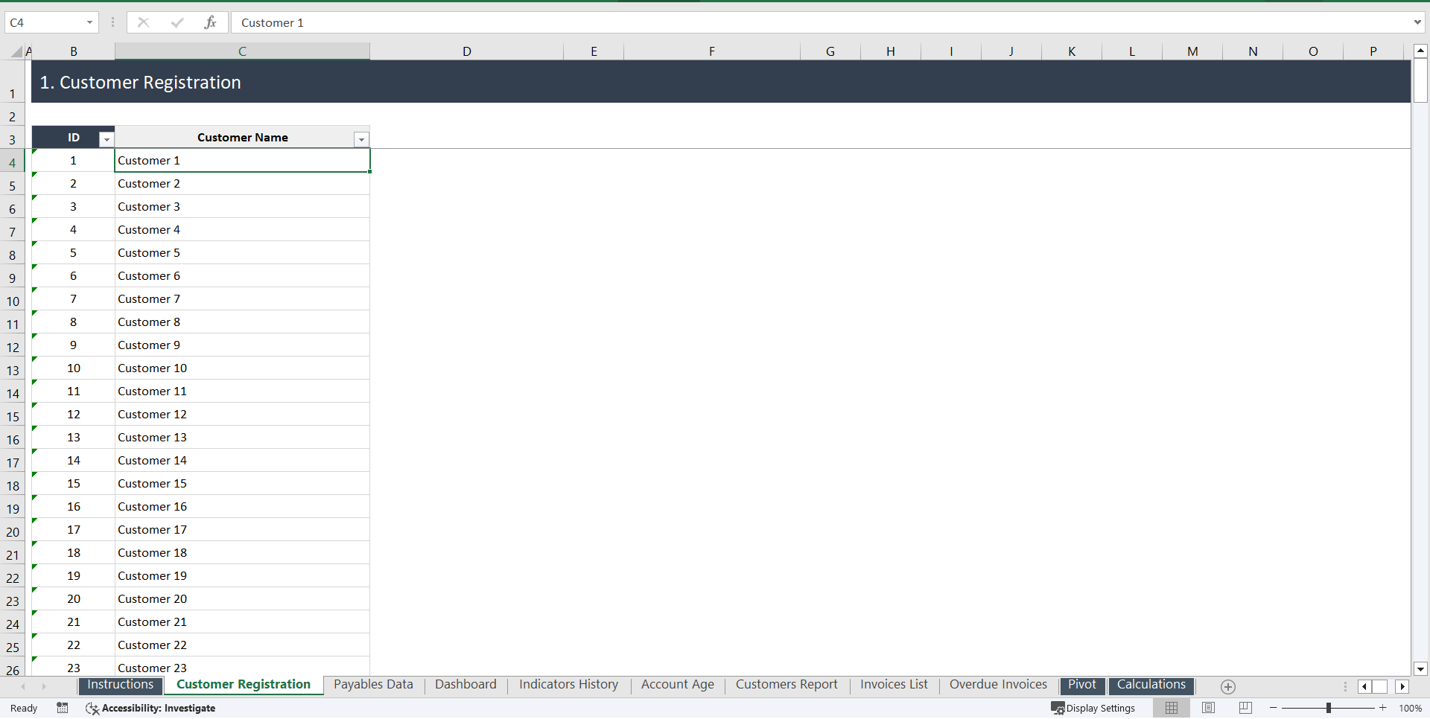
Task: Open the Name Box dropdown arrow
Action: click(89, 22)
